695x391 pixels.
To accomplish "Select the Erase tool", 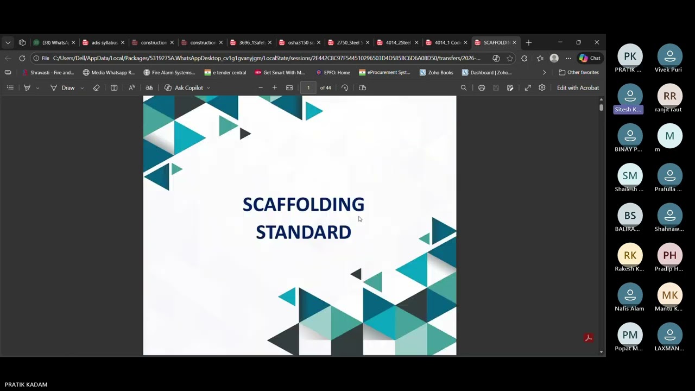I will click(96, 87).
